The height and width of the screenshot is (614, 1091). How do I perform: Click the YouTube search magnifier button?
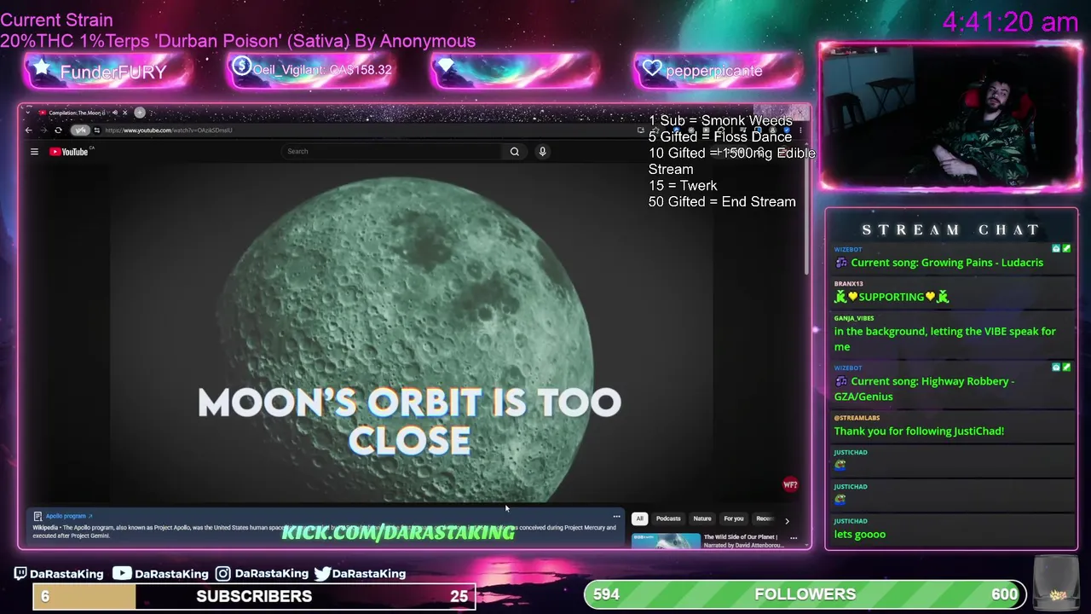[515, 152]
